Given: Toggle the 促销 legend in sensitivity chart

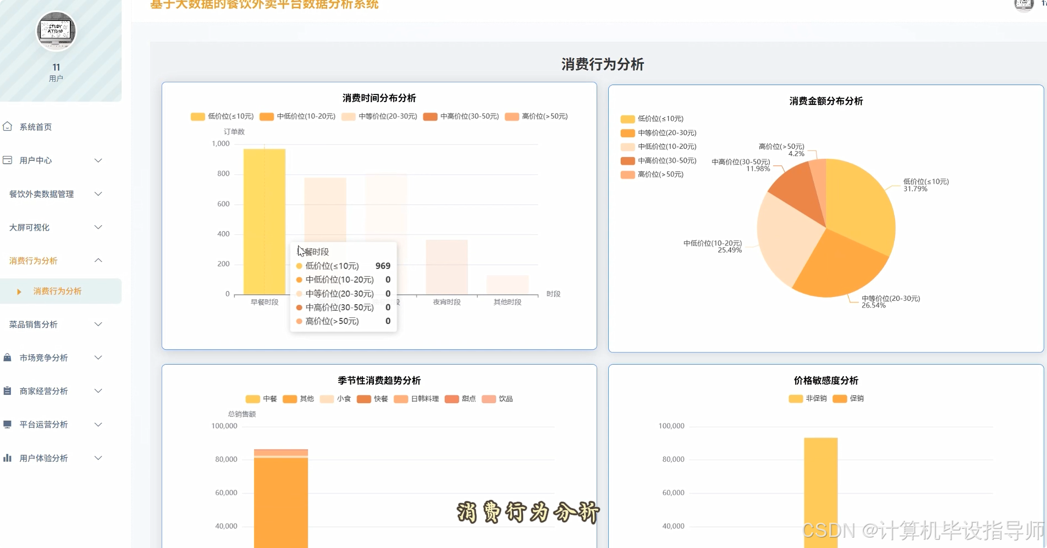Looking at the screenshot, I should (x=848, y=398).
